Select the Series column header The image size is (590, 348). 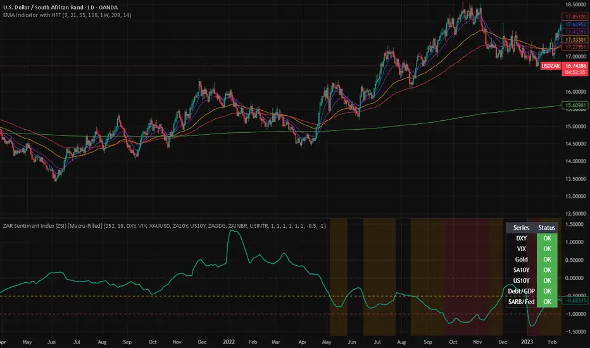(x=521, y=227)
